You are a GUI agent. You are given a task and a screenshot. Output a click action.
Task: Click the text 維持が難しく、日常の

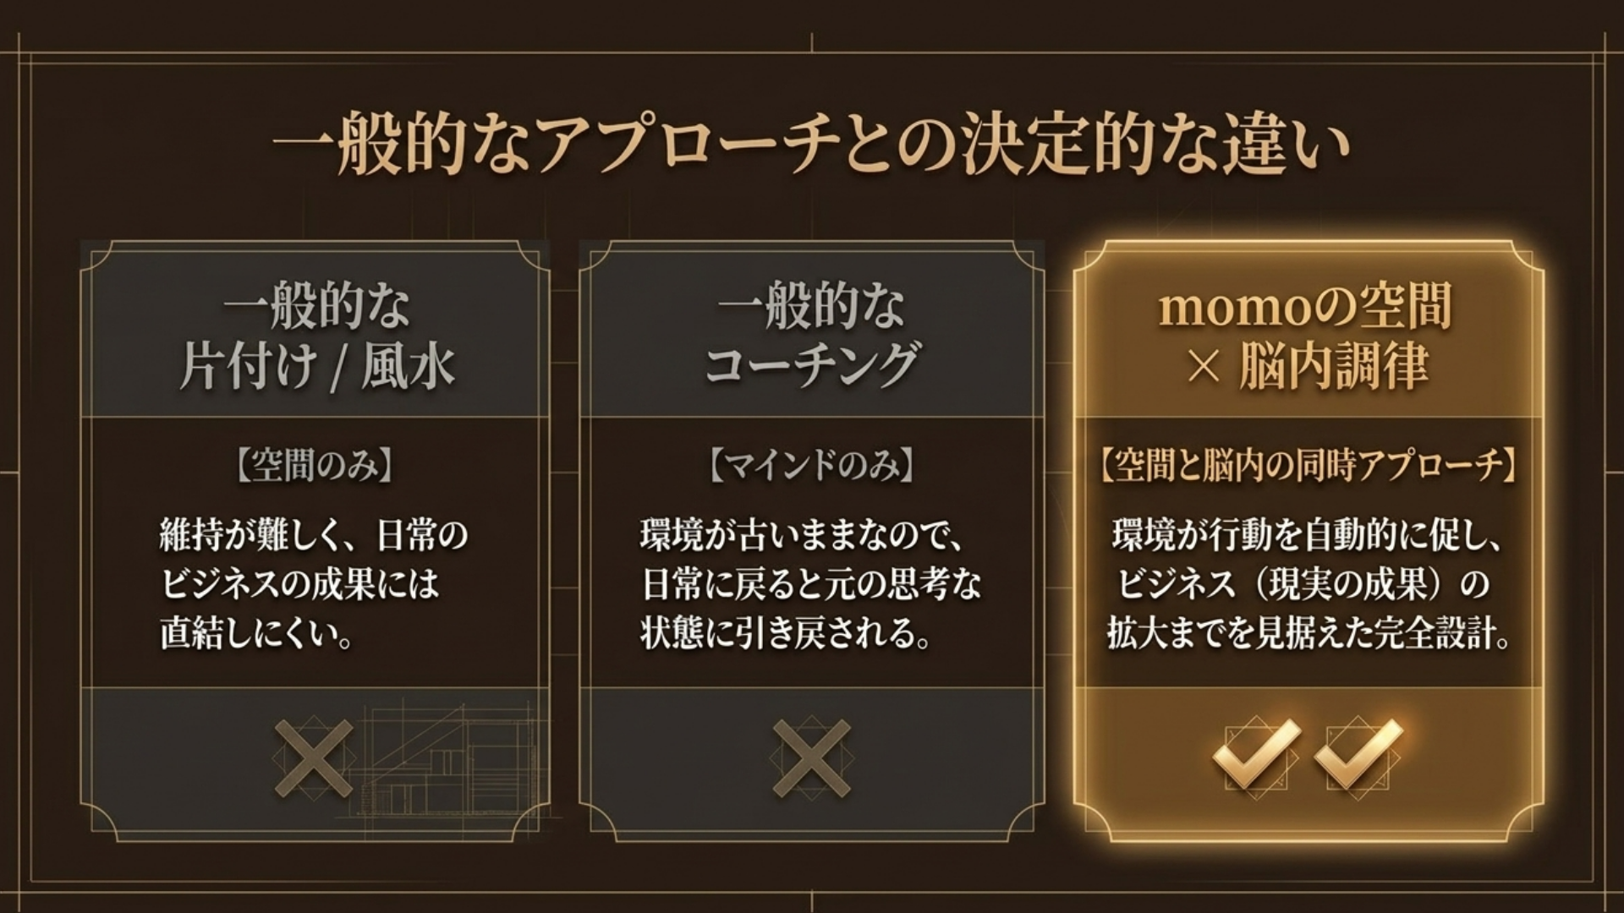(314, 535)
